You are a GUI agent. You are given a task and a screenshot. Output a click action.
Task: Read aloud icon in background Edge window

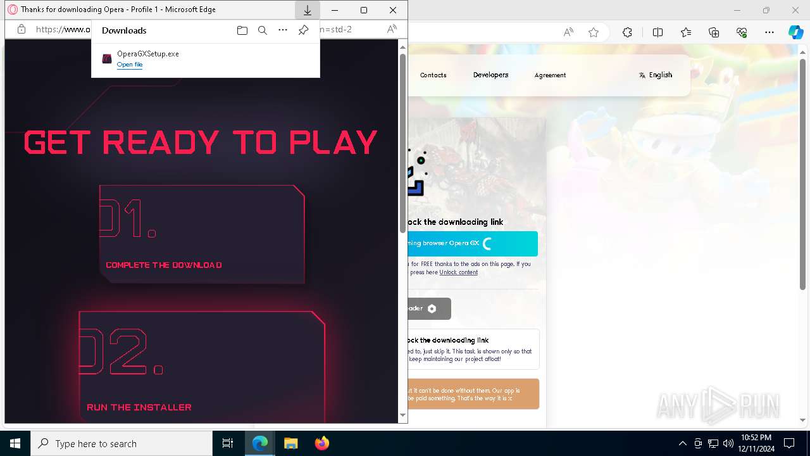pos(568,32)
